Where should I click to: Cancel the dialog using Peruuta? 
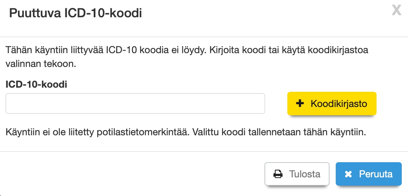point(369,174)
